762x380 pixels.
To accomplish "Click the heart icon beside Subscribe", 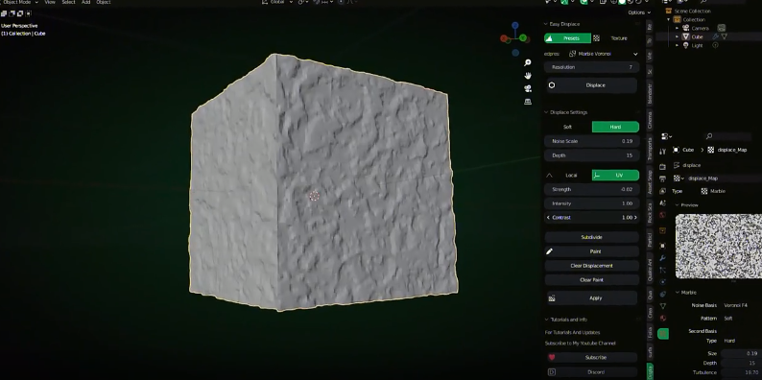I will (552, 357).
